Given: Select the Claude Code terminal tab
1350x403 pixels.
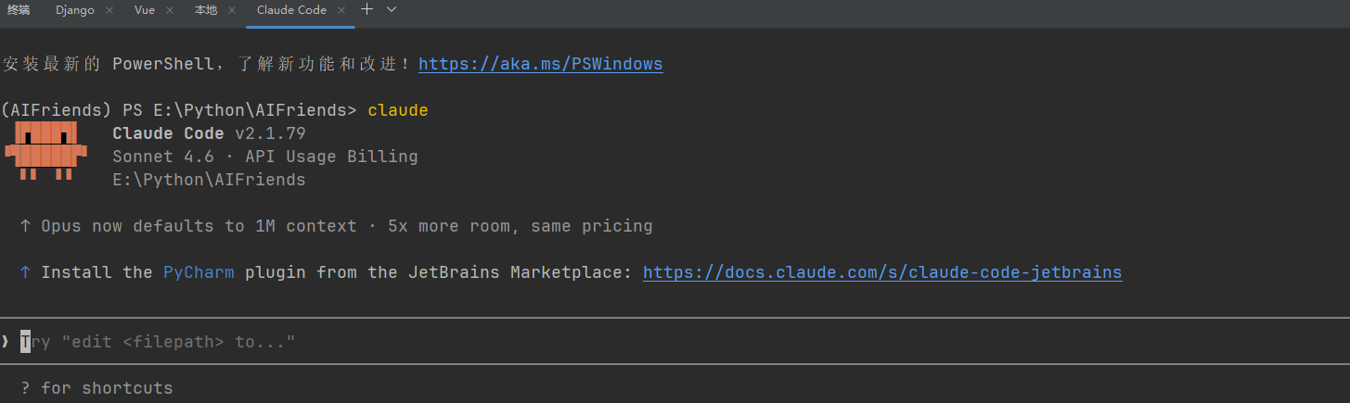Looking at the screenshot, I should tap(291, 9).
